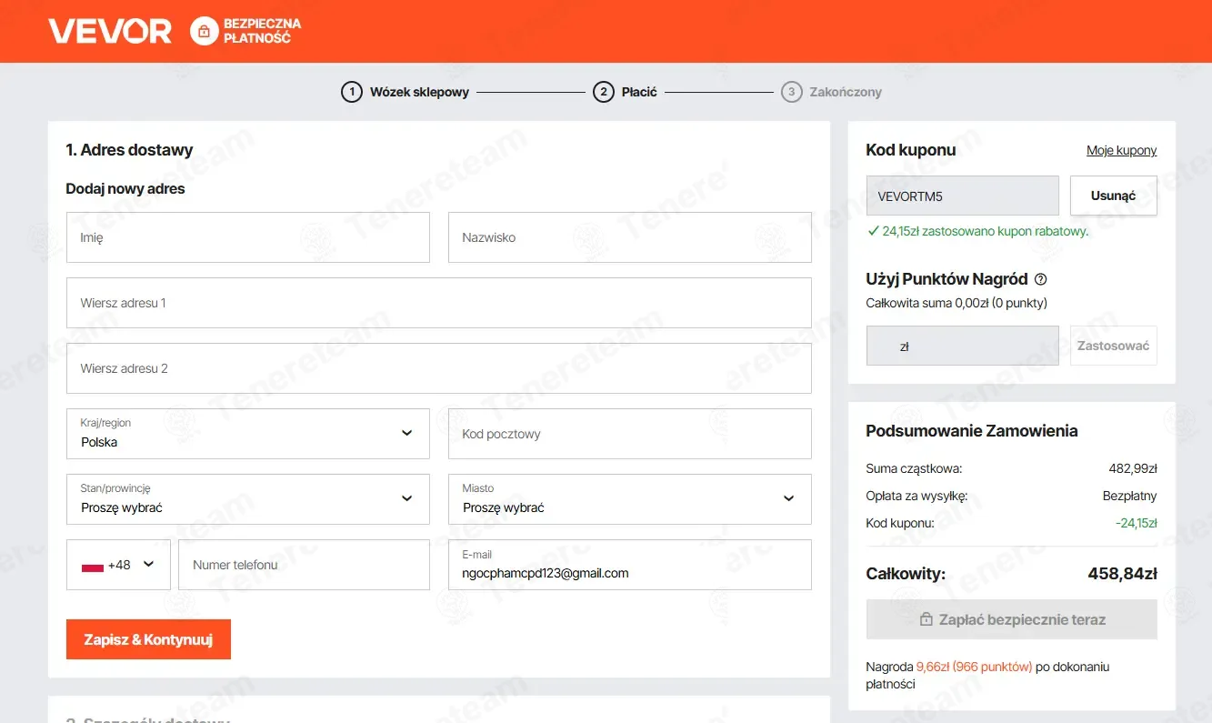The image size is (1212, 723).
Task: Click the Punkty Nagród help question icon
Action: point(1041,279)
